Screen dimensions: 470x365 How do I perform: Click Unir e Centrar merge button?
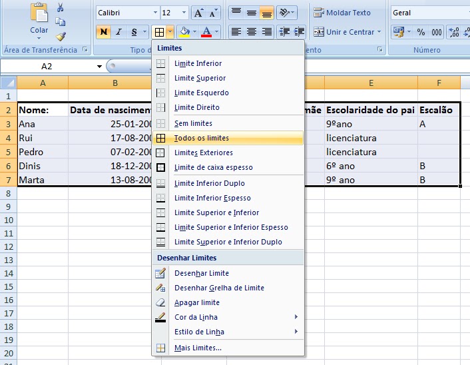pos(344,32)
